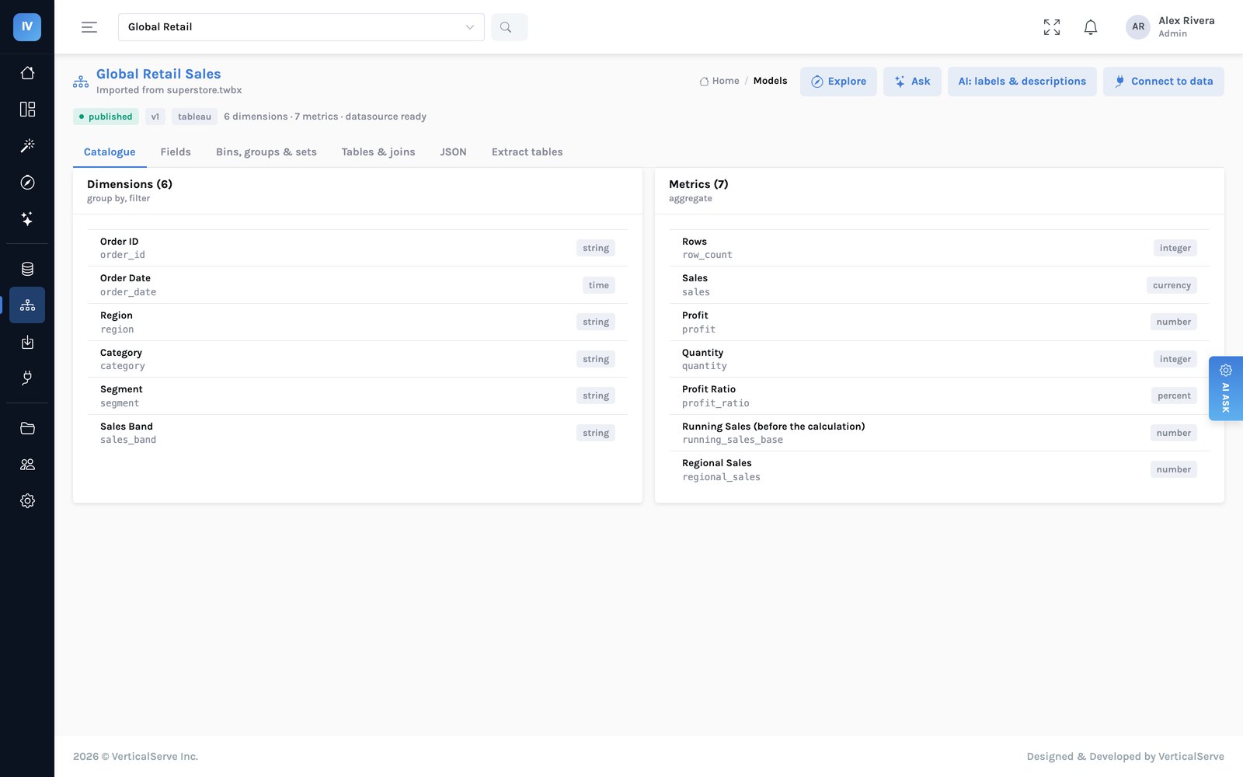This screenshot has width=1243, height=777.
Task: Click the currency type badge for Sales
Action: (1172, 285)
